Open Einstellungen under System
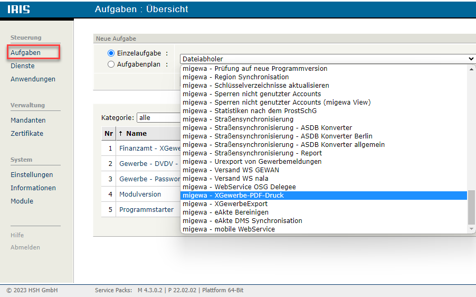 click(32, 175)
